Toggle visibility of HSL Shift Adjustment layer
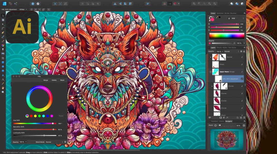The height and width of the screenshot is (154, 277). point(242,79)
